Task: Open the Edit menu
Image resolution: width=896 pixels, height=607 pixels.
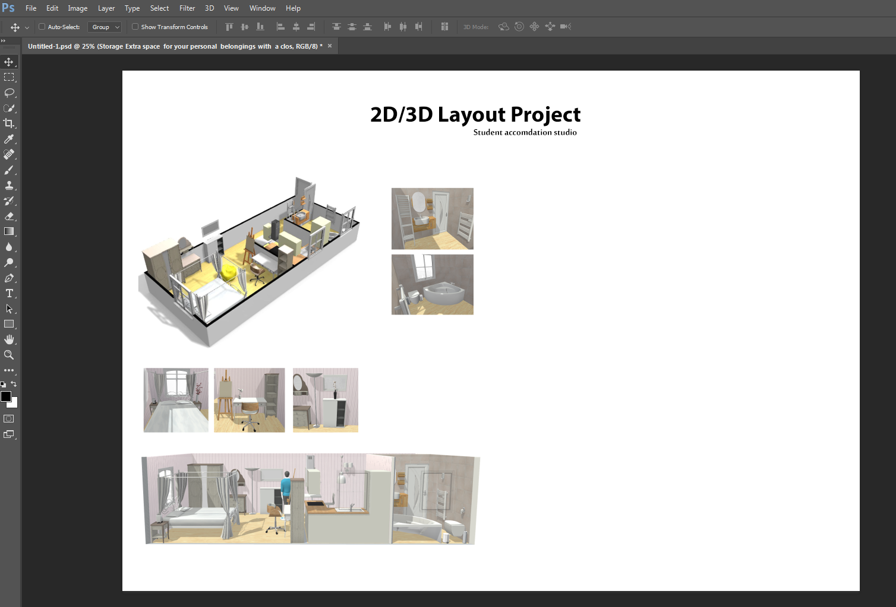Action: click(52, 8)
